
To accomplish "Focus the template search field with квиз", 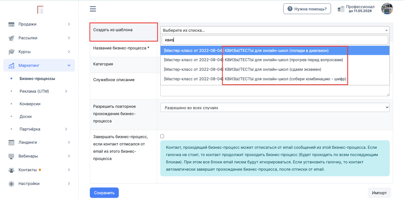I will (x=275, y=40).
